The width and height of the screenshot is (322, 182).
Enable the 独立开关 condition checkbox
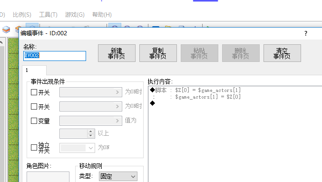(34, 147)
